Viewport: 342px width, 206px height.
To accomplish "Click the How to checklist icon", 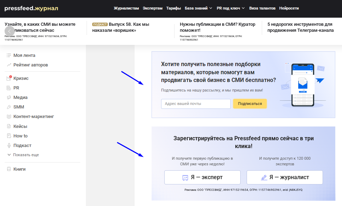I will (9, 136).
